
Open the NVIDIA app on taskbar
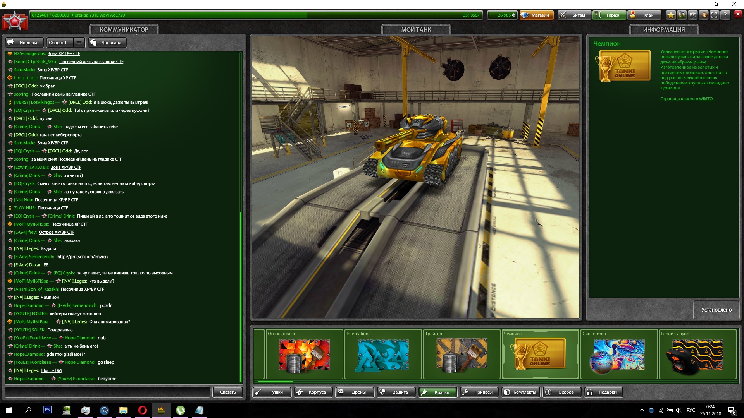66,410
